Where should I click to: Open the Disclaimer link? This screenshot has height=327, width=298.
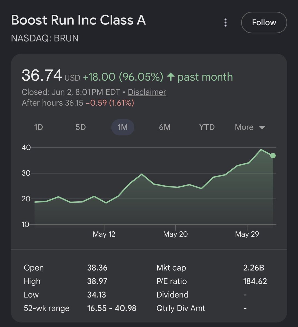tap(147, 92)
